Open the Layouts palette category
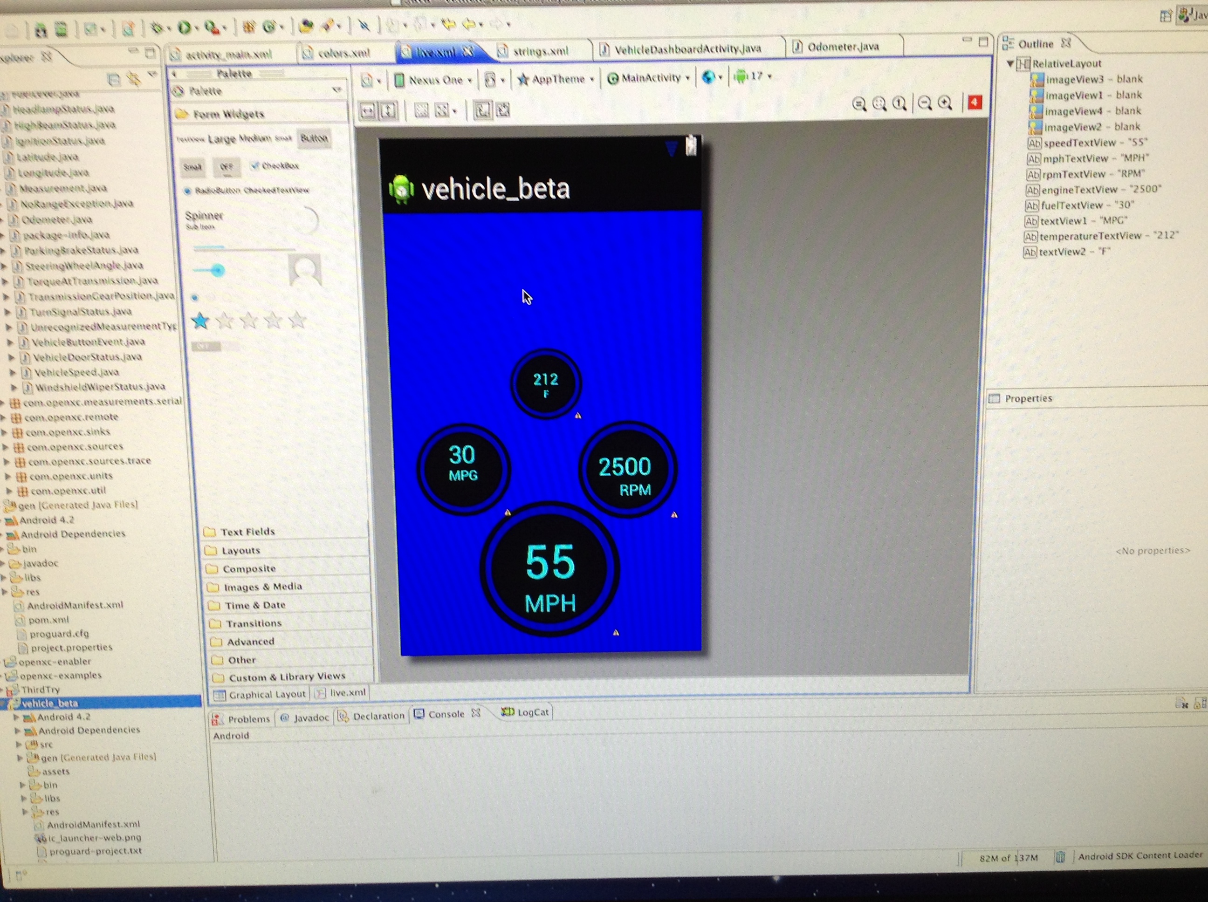The image size is (1208, 902). 240,550
